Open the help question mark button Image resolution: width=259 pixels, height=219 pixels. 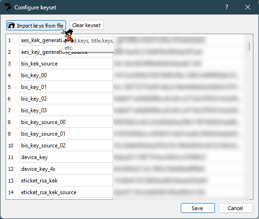pos(227,7)
